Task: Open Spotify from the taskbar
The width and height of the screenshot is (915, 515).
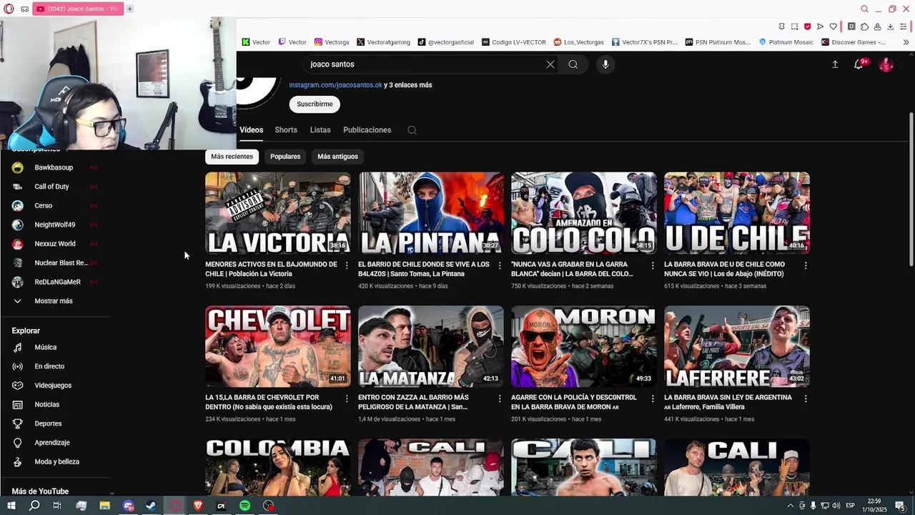Action: pos(244,506)
